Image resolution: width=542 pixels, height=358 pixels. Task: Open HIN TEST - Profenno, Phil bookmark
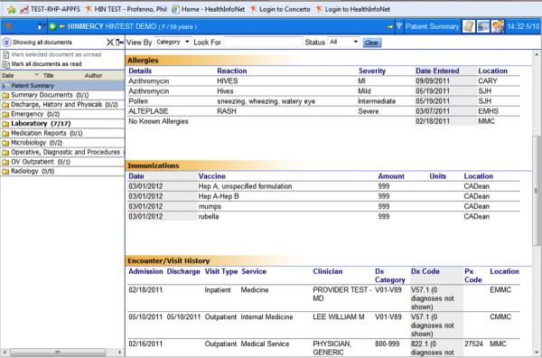[126, 9]
